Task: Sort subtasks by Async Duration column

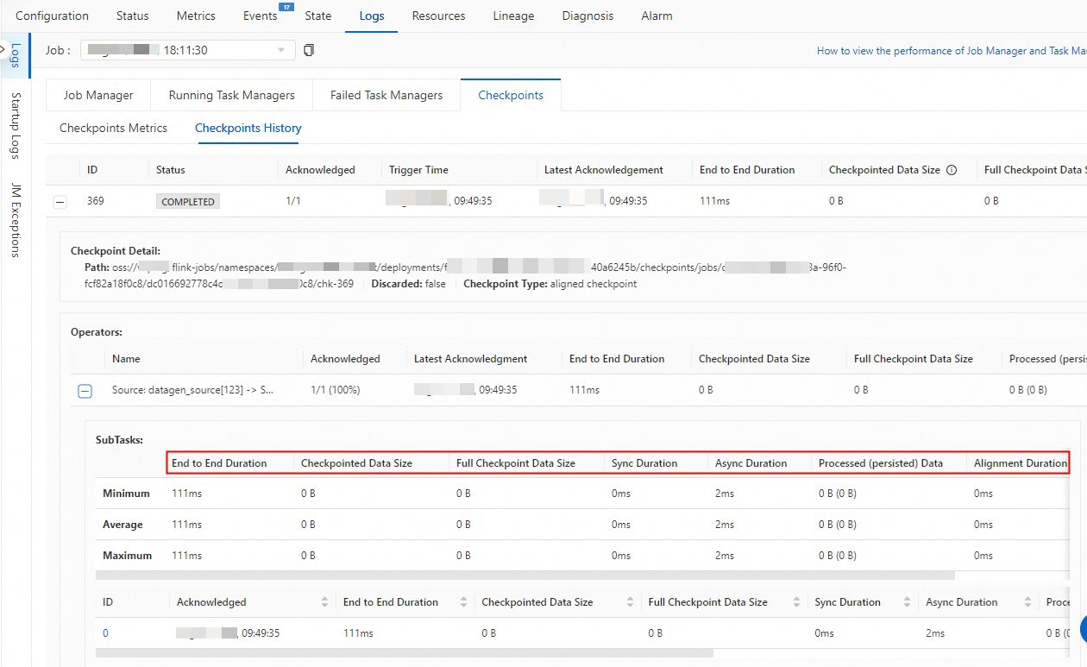Action: coord(1027,602)
